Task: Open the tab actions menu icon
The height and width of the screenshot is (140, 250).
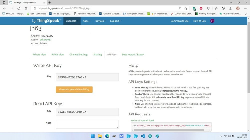Action: 4,2
